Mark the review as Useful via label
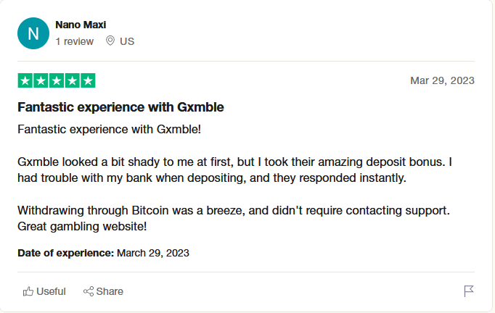495x313 pixels. (x=51, y=291)
